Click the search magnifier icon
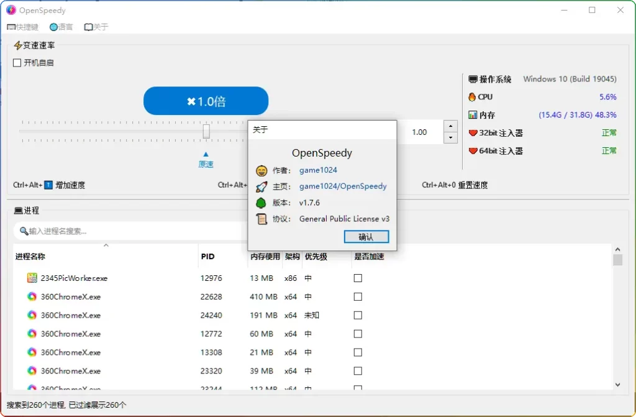 [x=24, y=231]
